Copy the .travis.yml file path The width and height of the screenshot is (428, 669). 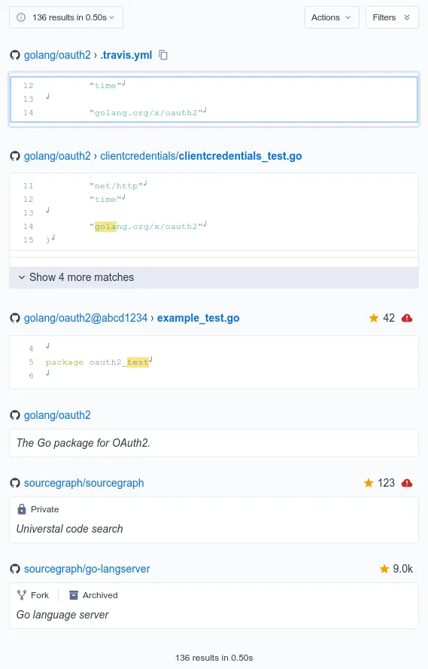click(x=163, y=55)
